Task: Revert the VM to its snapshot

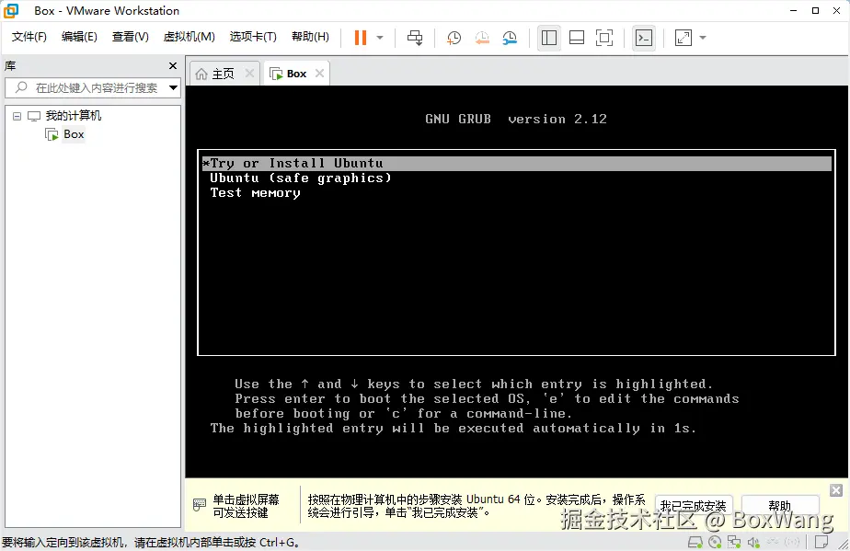Action: point(481,38)
